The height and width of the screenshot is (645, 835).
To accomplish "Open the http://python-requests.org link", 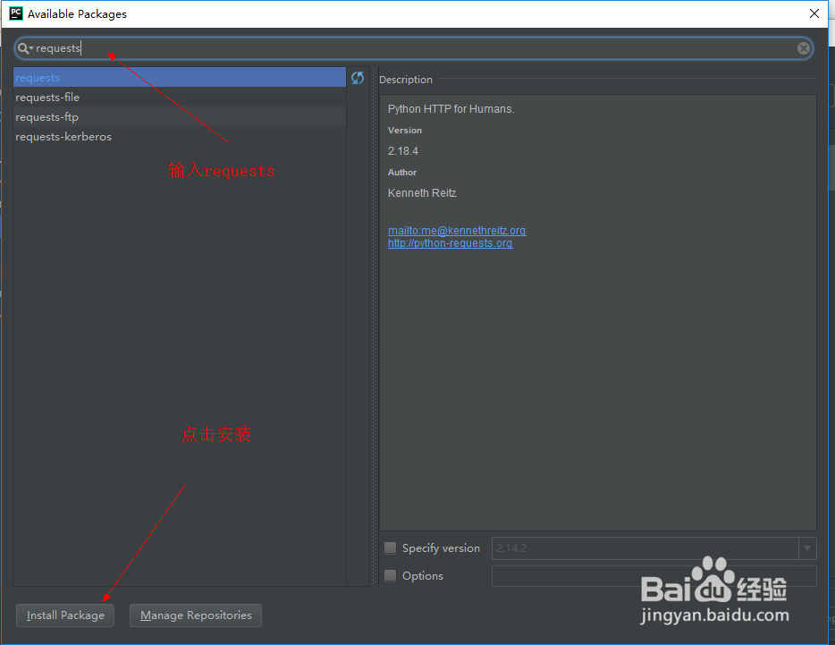I will click(450, 243).
